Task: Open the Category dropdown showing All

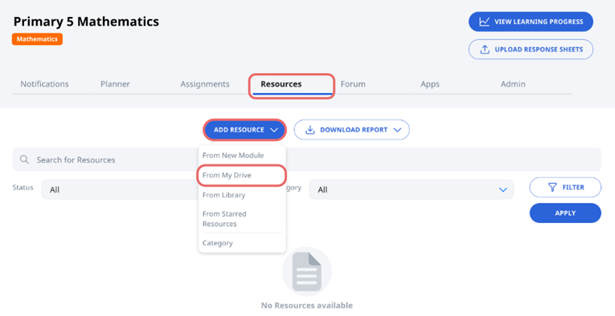Action: 412,189
